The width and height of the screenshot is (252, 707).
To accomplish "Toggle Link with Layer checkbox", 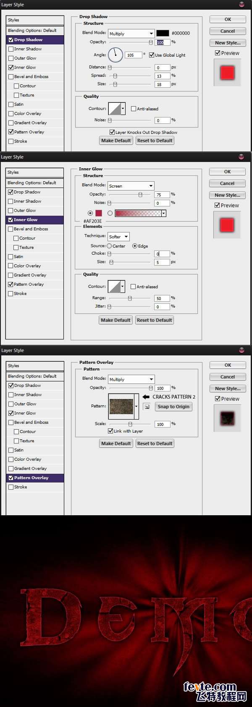I will (x=110, y=431).
